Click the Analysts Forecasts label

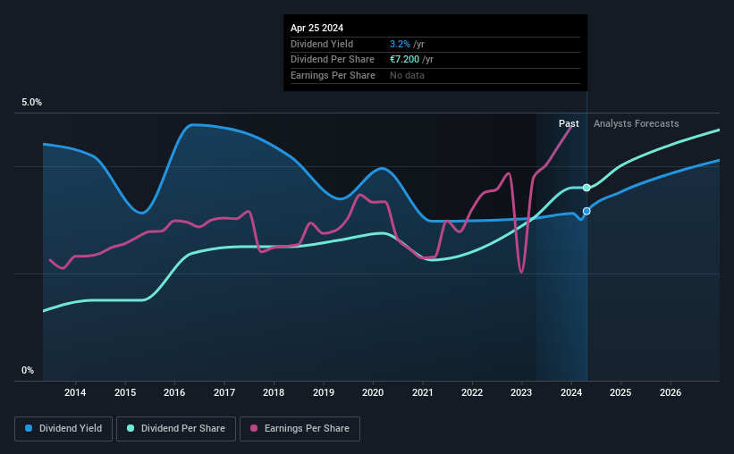[x=637, y=123]
